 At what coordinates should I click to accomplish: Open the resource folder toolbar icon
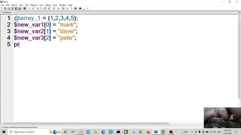tap(63, 9)
